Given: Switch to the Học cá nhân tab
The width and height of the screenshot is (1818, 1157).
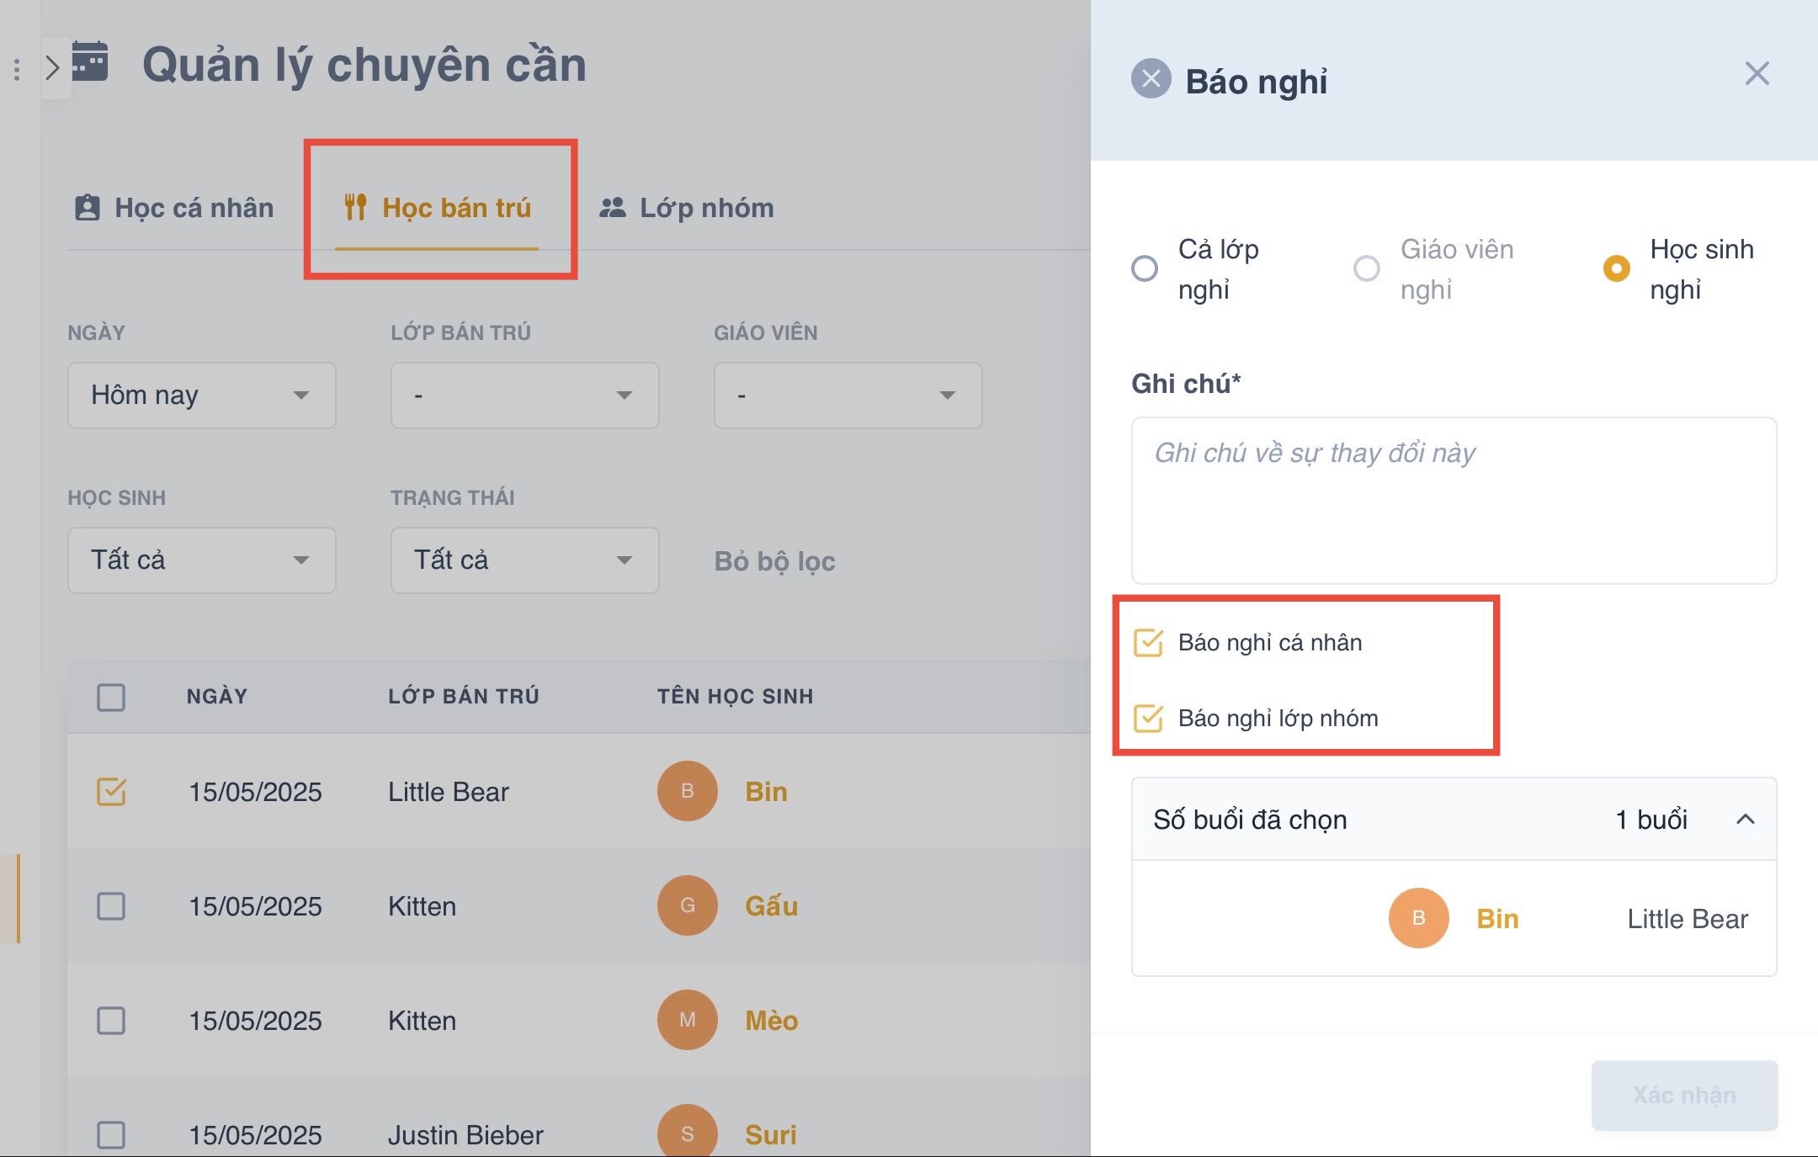Looking at the screenshot, I should (x=175, y=208).
